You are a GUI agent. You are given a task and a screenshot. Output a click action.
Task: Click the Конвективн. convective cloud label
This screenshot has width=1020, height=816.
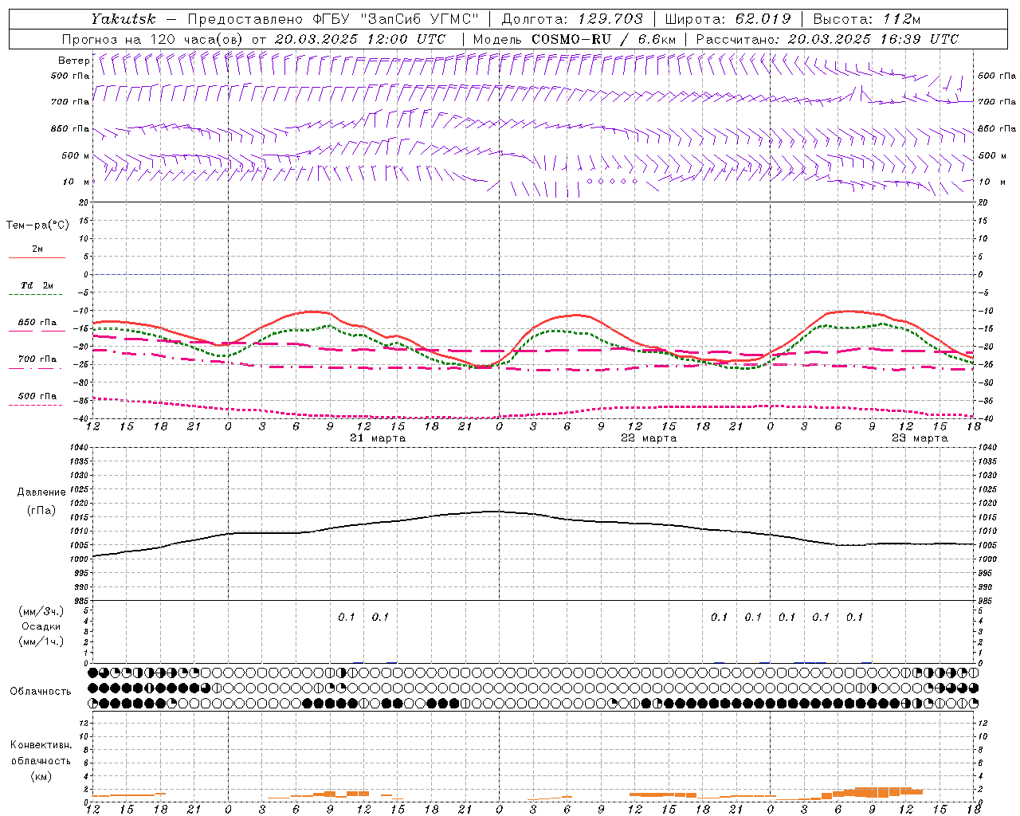point(41,745)
